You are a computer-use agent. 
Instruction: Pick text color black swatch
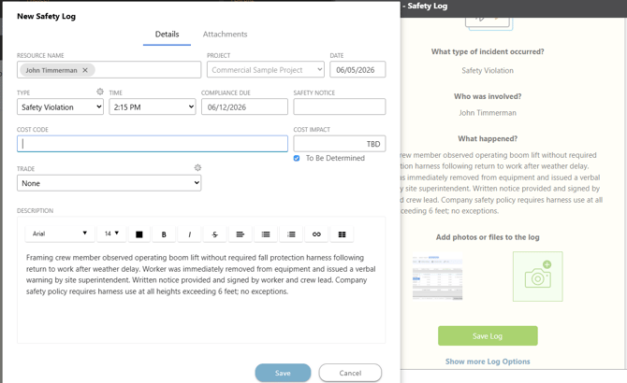pos(139,234)
